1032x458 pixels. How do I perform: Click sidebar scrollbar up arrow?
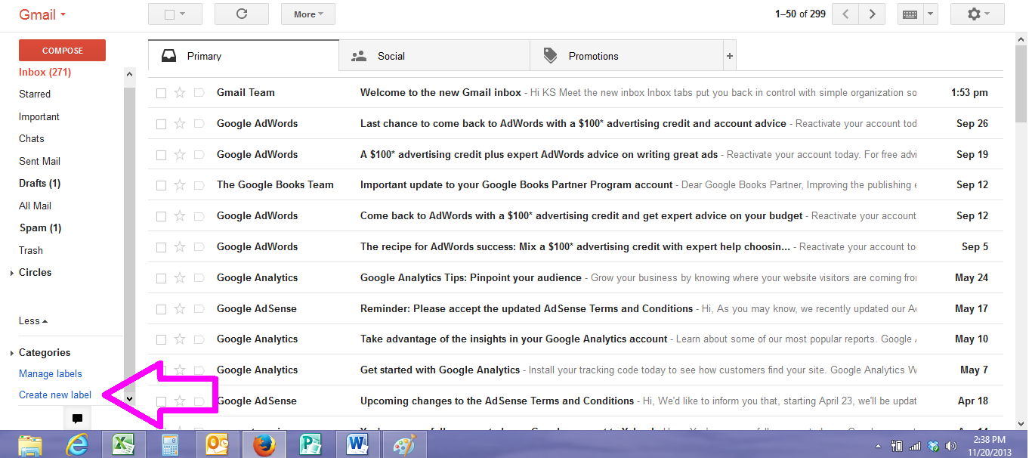tap(129, 74)
